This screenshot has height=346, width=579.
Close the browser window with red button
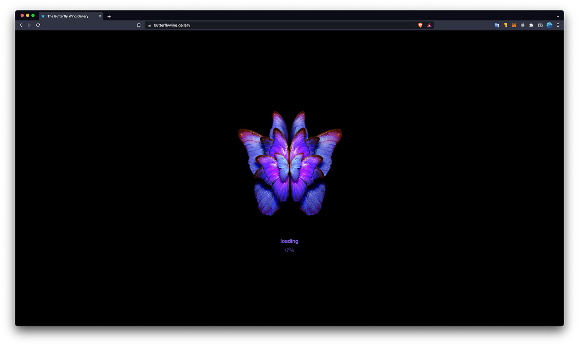pos(22,15)
